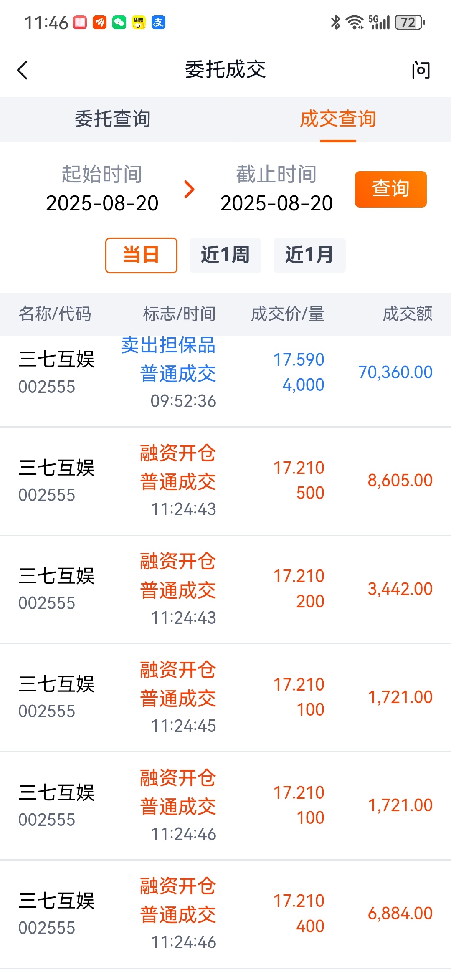451x977 pixels.
Task: Tap the orange date range arrow
Action: click(189, 189)
